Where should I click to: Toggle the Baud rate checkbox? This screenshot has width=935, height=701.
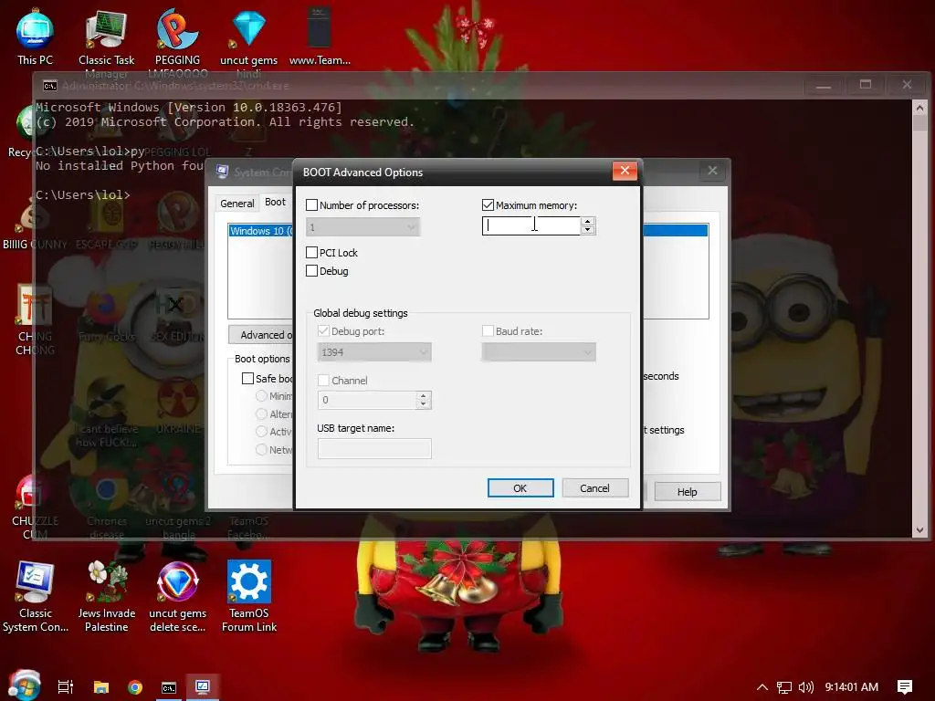pyautogui.click(x=488, y=330)
